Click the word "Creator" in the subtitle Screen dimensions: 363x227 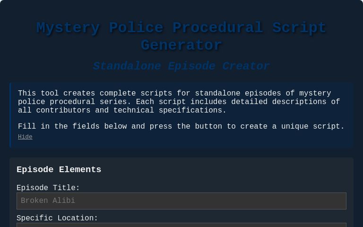(x=246, y=66)
